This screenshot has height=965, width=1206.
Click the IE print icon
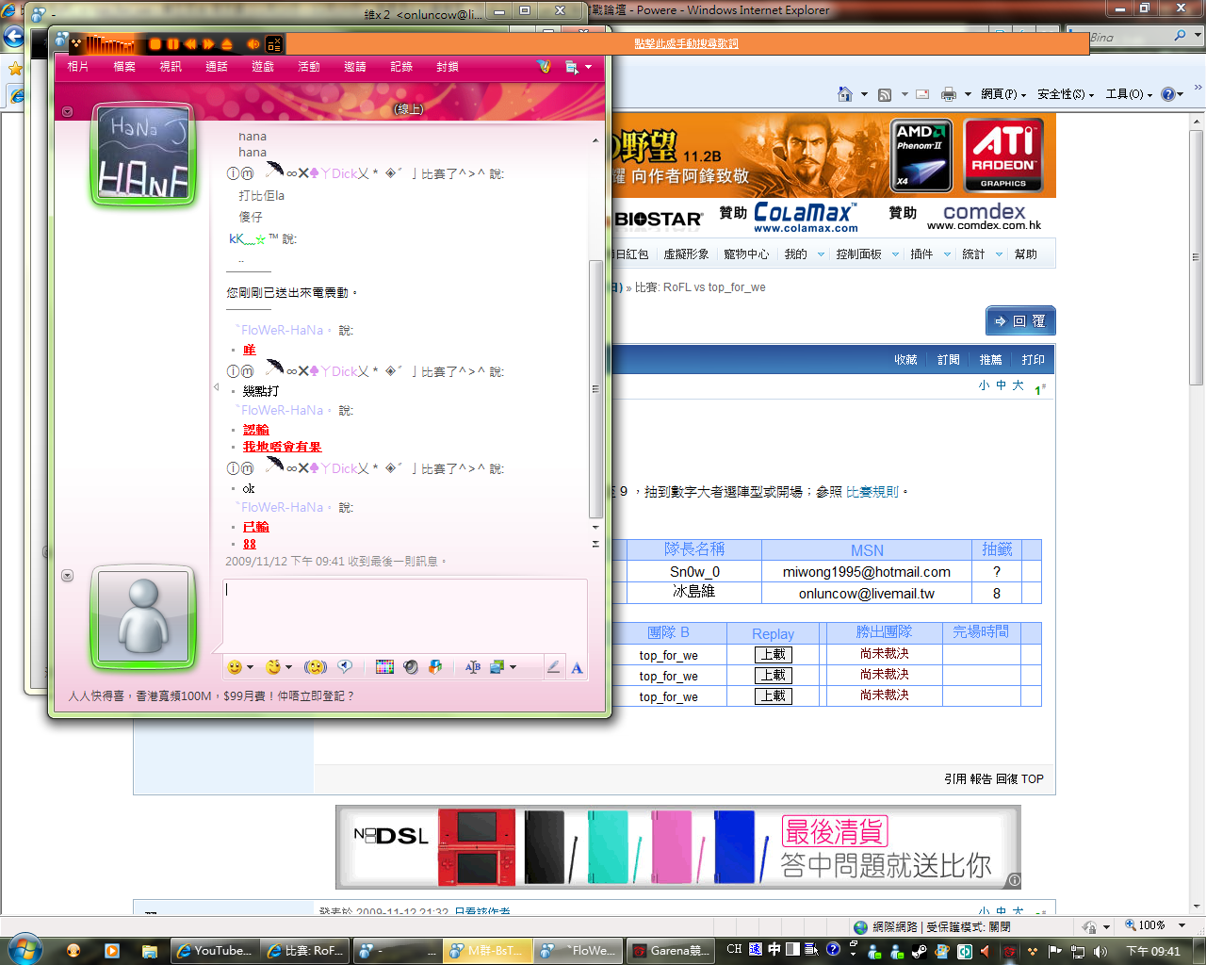(948, 94)
